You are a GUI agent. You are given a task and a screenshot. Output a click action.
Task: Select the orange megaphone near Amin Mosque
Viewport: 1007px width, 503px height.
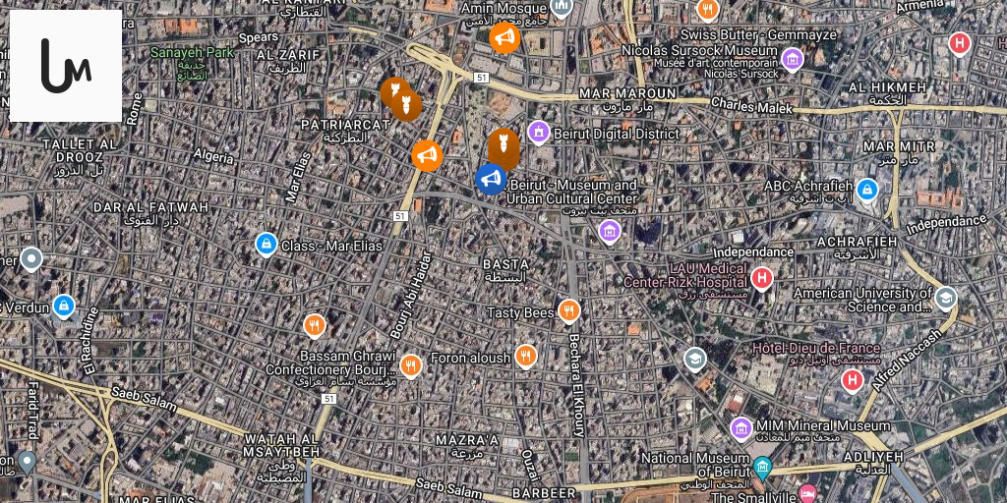click(x=504, y=38)
